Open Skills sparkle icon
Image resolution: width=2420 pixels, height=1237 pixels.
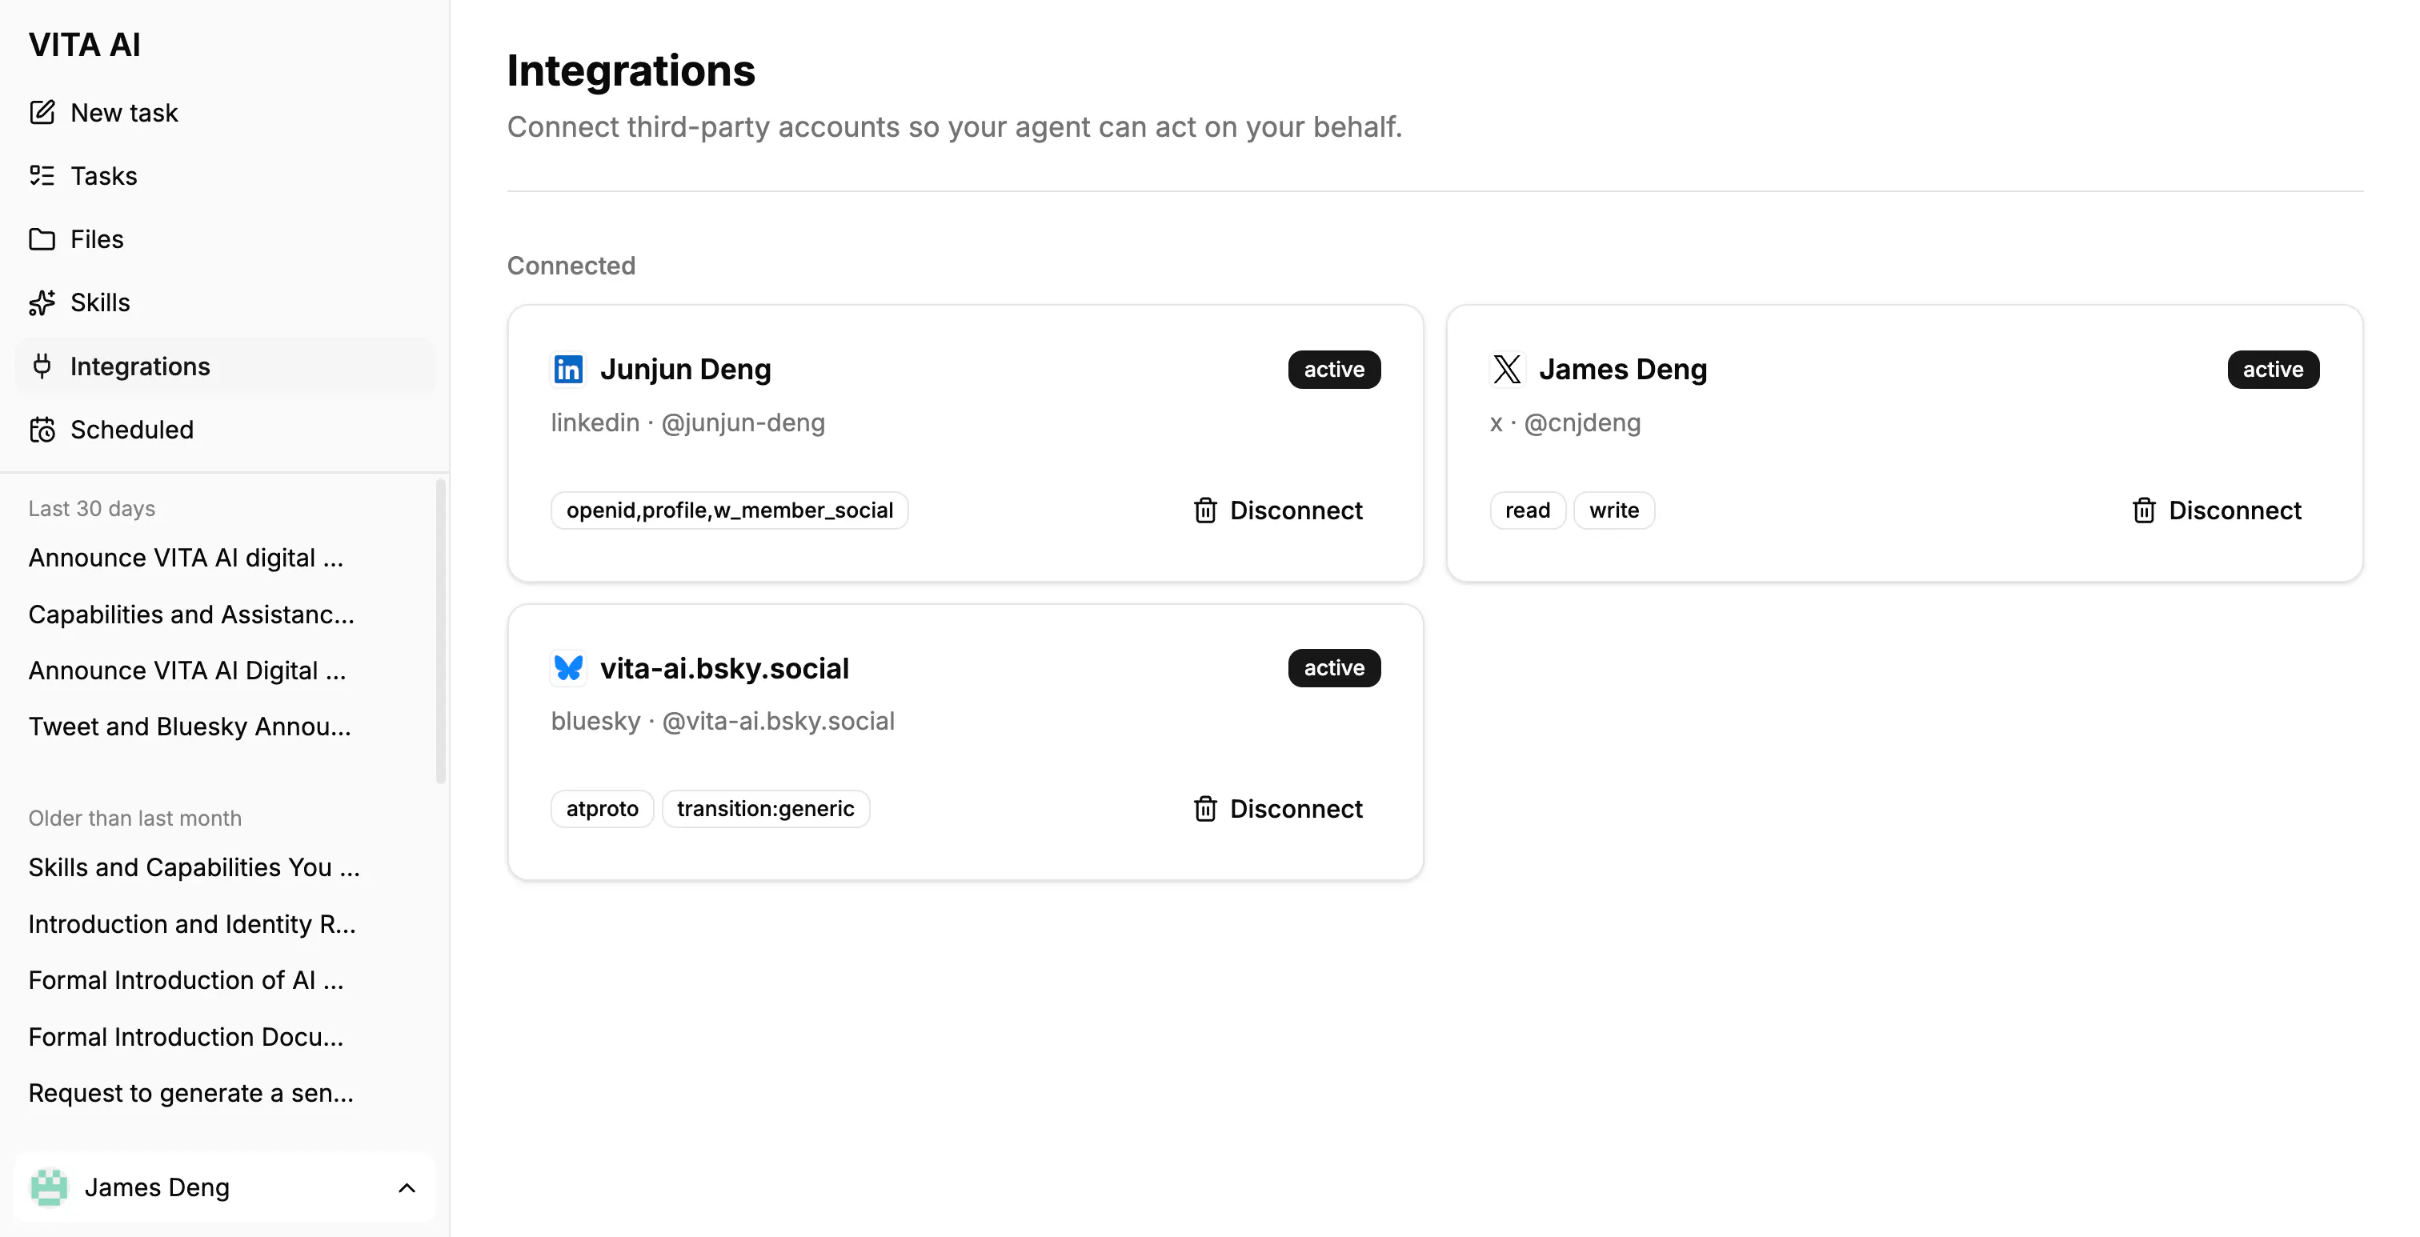click(42, 302)
